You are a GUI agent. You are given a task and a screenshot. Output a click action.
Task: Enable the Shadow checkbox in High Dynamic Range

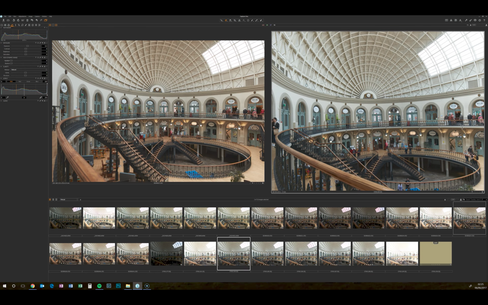click(x=11, y=63)
